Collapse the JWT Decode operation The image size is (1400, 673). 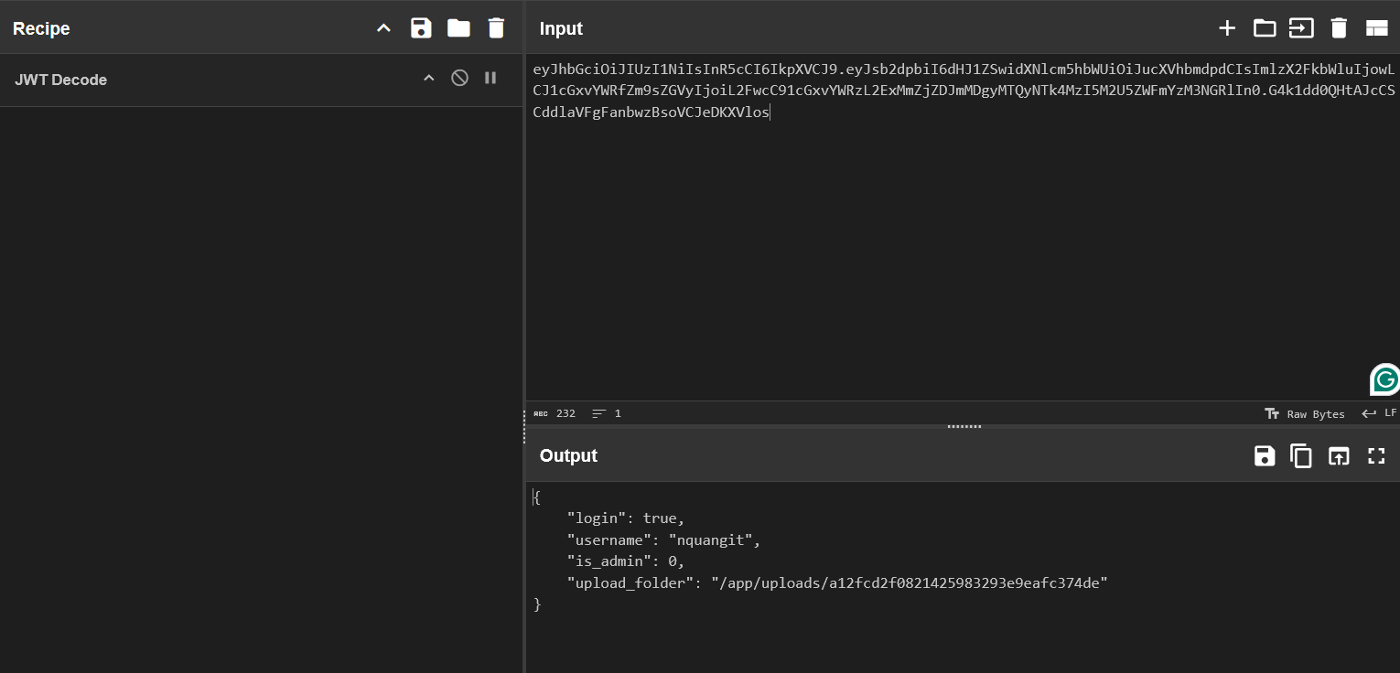tap(428, 79)
